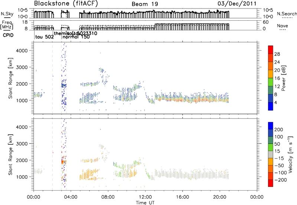
Task: Click the 'Beam 19' label
Action: (x=145, y=4)
